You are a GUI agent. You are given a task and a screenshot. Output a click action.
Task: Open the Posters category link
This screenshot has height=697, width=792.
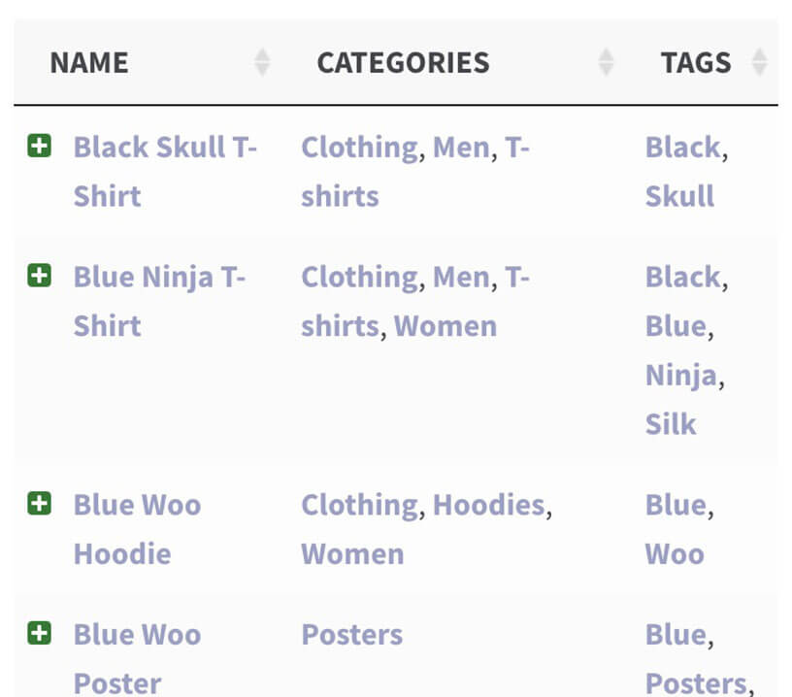tap(351, 635)
